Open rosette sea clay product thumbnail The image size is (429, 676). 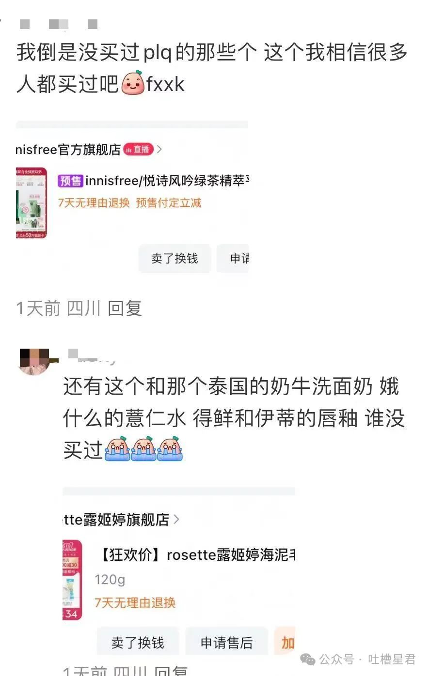72,580
